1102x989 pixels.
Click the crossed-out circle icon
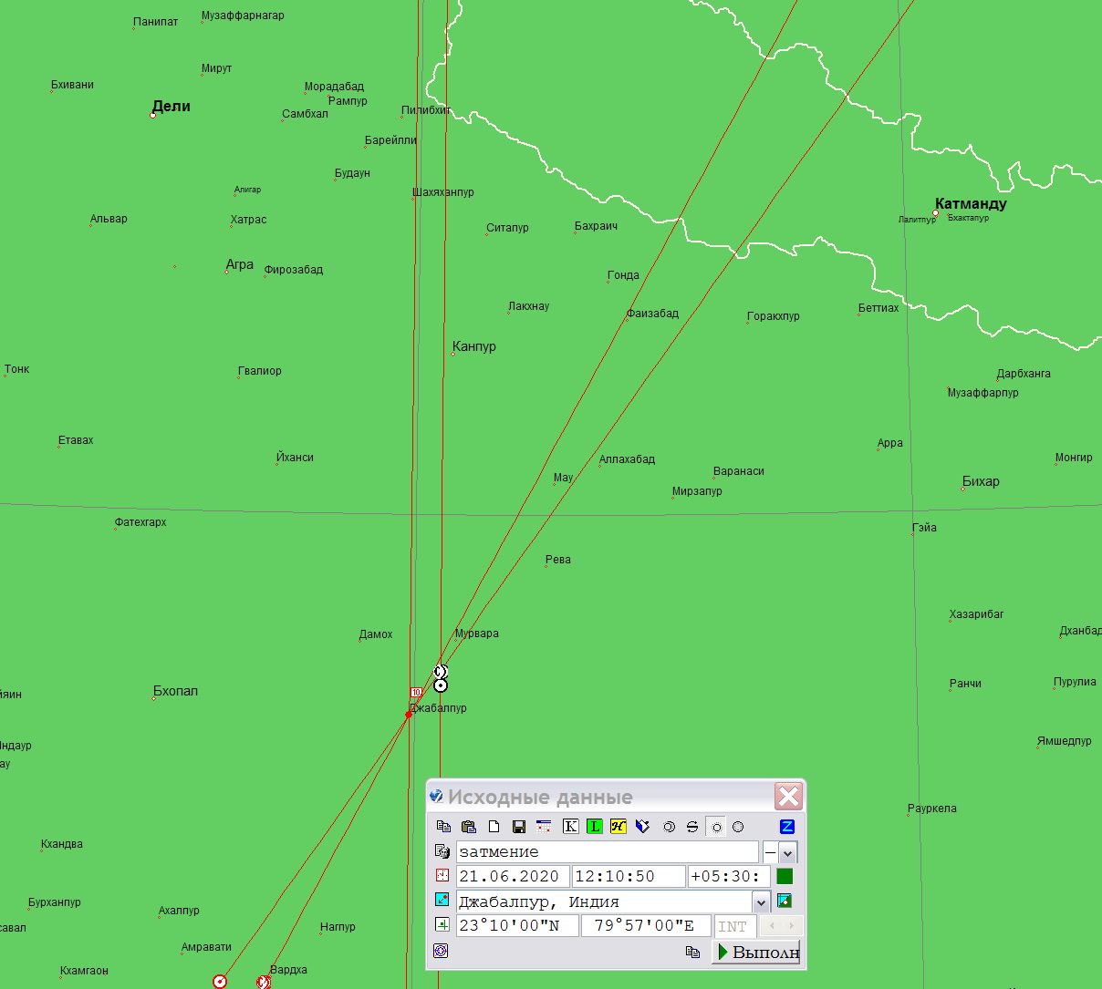coord(692,827)
